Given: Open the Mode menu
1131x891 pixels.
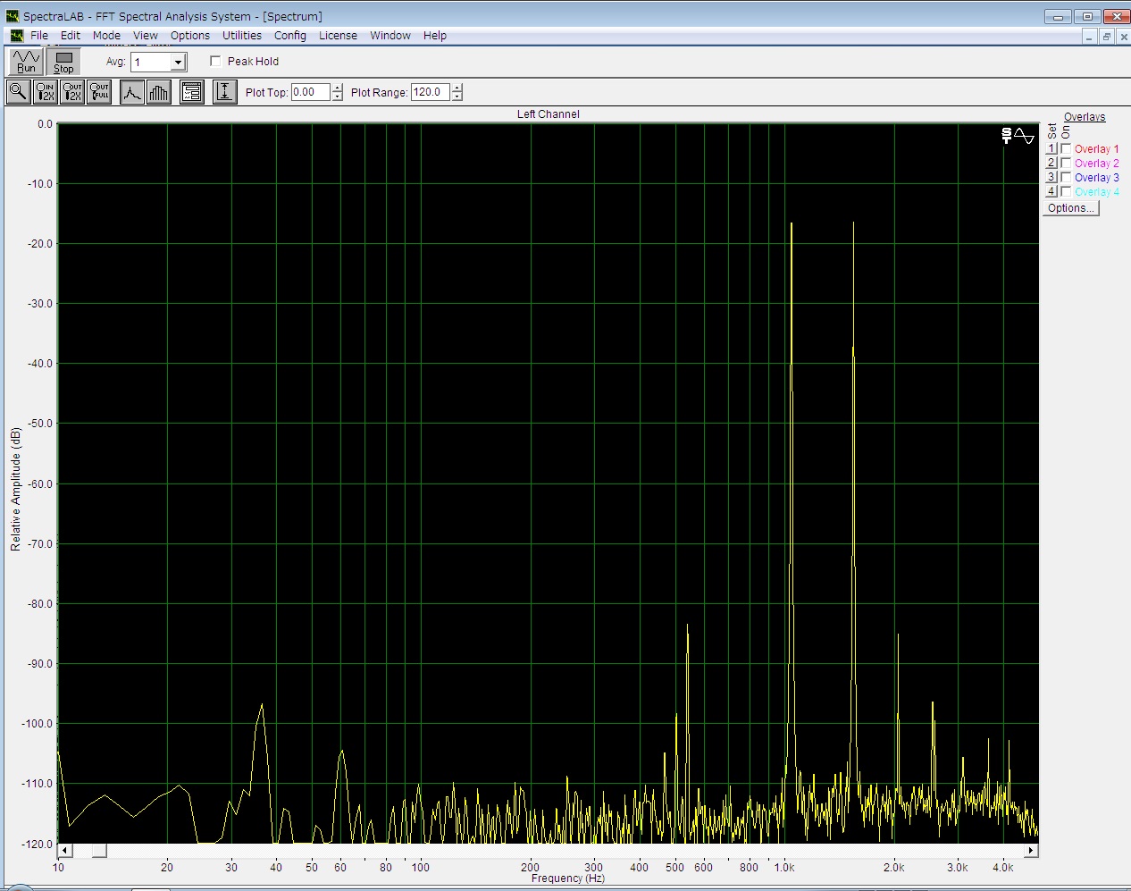Looking at the screenshot, I should 106,36.
